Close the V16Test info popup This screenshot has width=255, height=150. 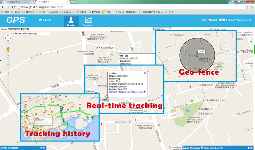coord(145,73)
